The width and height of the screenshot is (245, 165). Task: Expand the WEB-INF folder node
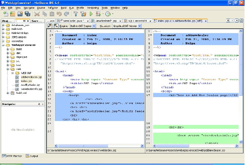[13, 73]
